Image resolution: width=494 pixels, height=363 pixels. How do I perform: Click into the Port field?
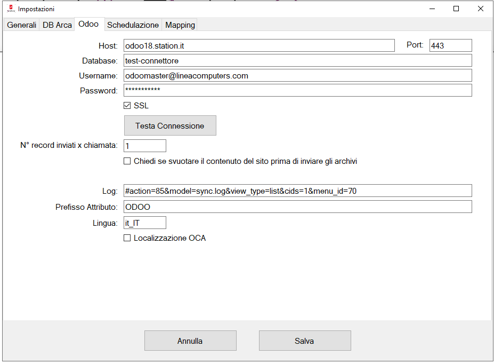450,46
